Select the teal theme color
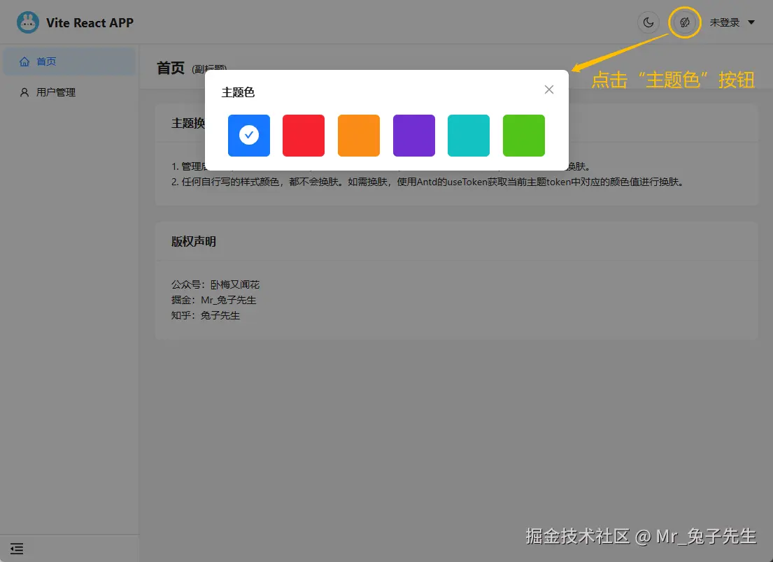773x562 pixels. [x=469, y=135]
